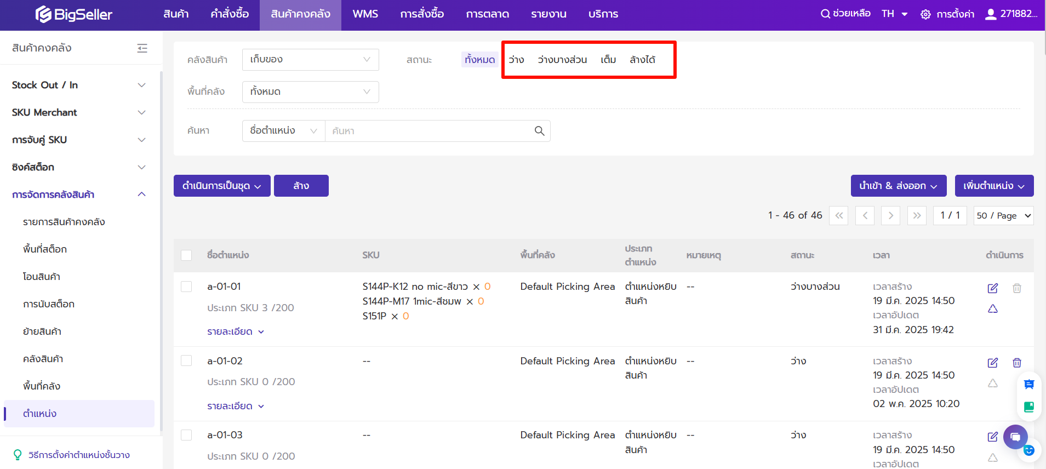
Task: Open the ดำเนินการเป็นชุด batch dropdown
Action: [x=222, y=186]
